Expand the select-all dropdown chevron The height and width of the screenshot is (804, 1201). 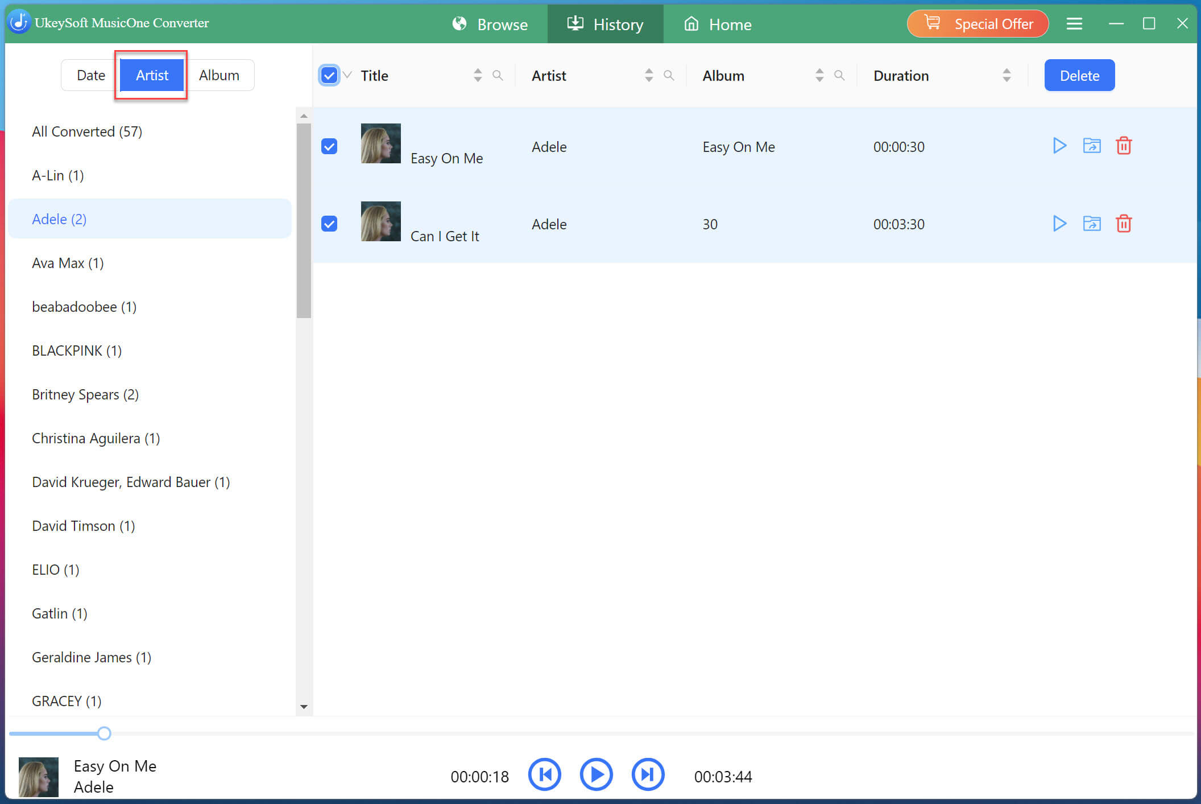[x=347, y=75]
